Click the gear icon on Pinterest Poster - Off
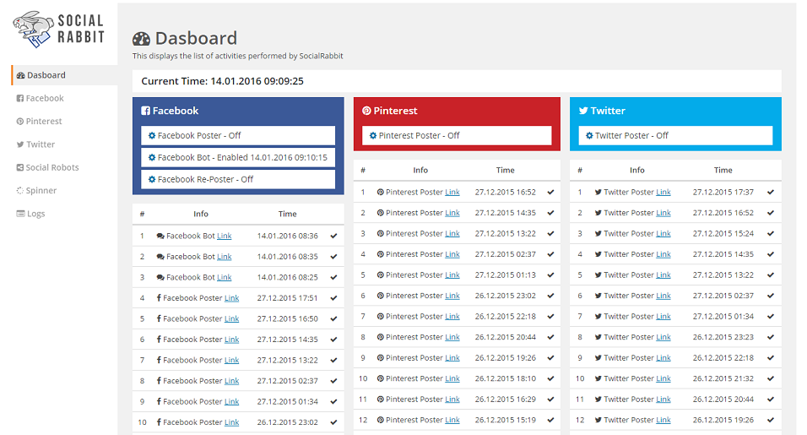Viewport: 807px width, 435px height. click(x=373, y=136)
